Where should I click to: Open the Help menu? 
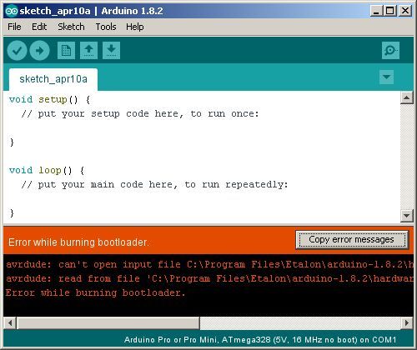coord(135,27)
